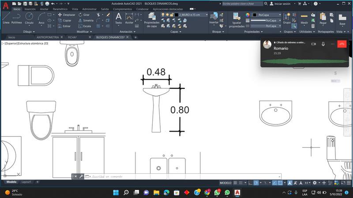Image resolution: width=353 pixels, height=198 pixels.
Task: Expand the Dibujo panel
Action: click(x=29, y=32)
